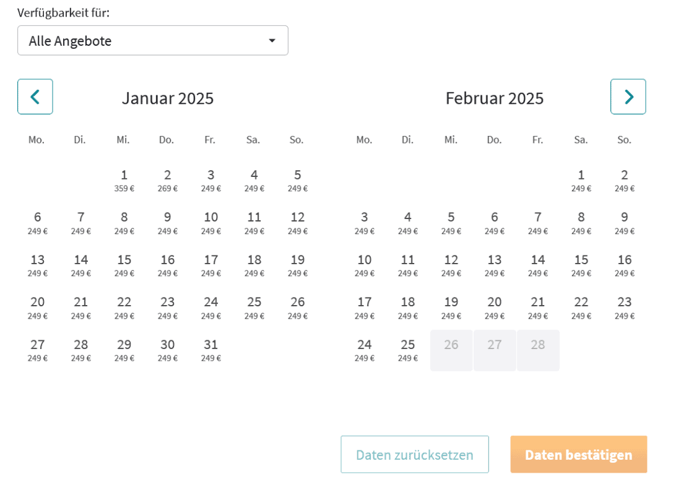Choose February 17 as the date
Screen dimensions: 681x482
365,308
